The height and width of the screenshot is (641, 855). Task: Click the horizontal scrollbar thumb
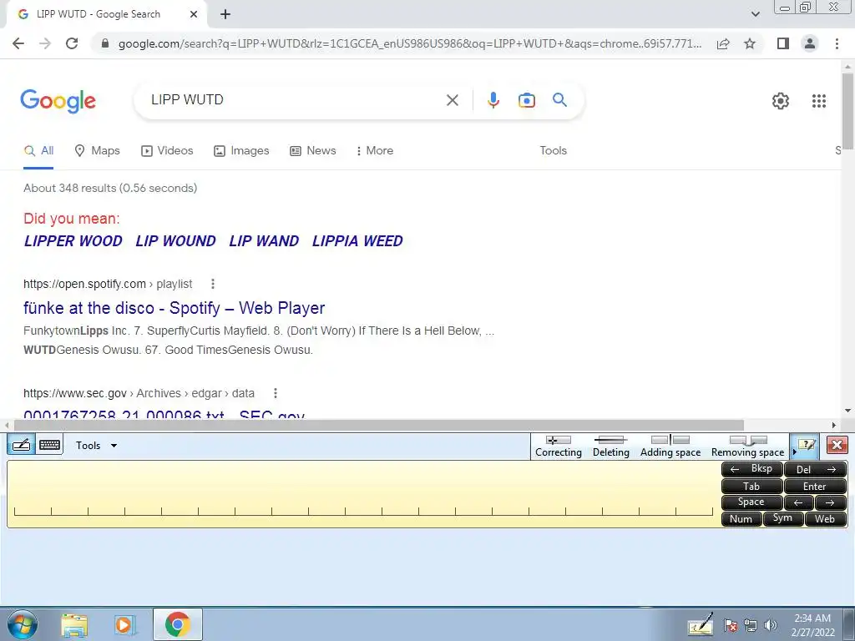point(379,425)
